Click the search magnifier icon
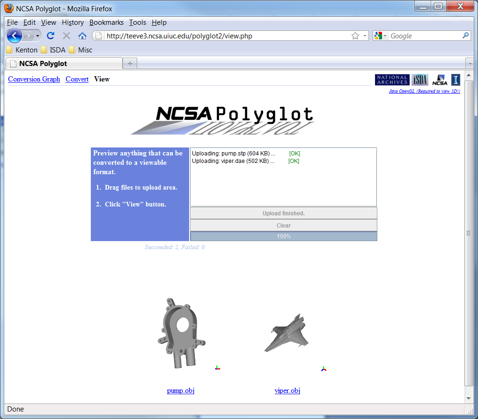This screenshot has width=478, height=419. [x=465, y=36]
